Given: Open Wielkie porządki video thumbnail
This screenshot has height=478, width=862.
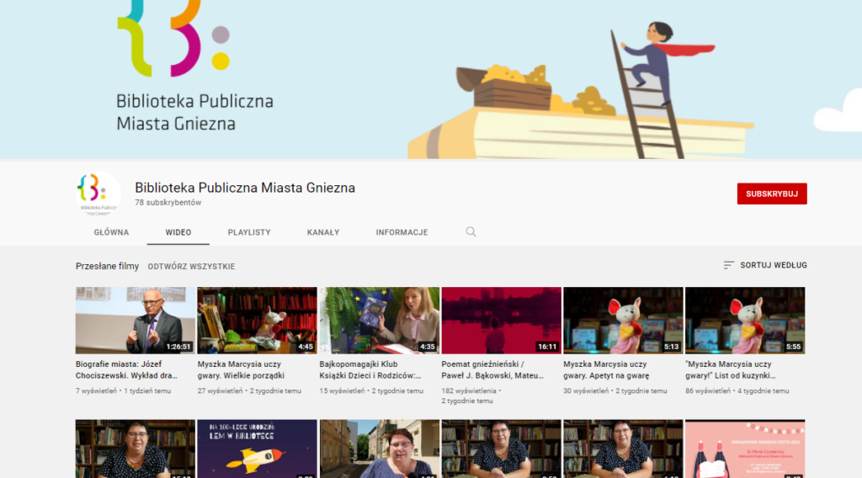Looking at the screenshot, I should click(x=258, y=321).
